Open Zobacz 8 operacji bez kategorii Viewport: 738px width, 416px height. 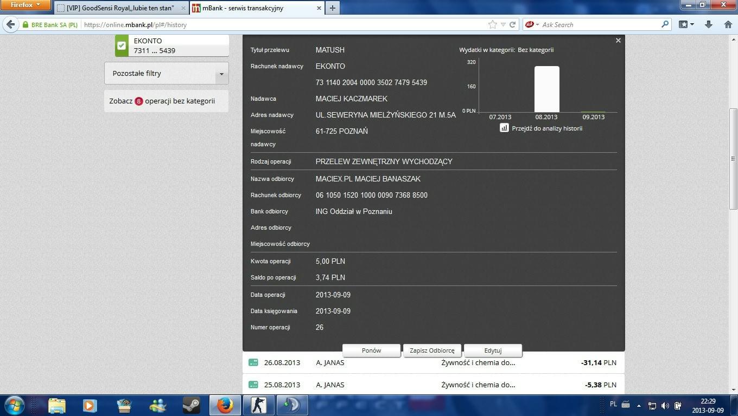pyautogui.click(x=166, y=101)
